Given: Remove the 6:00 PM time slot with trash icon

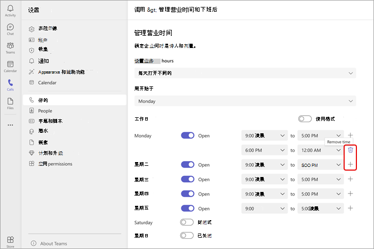Looking at the screenshot, I should (x=351, y=150).
